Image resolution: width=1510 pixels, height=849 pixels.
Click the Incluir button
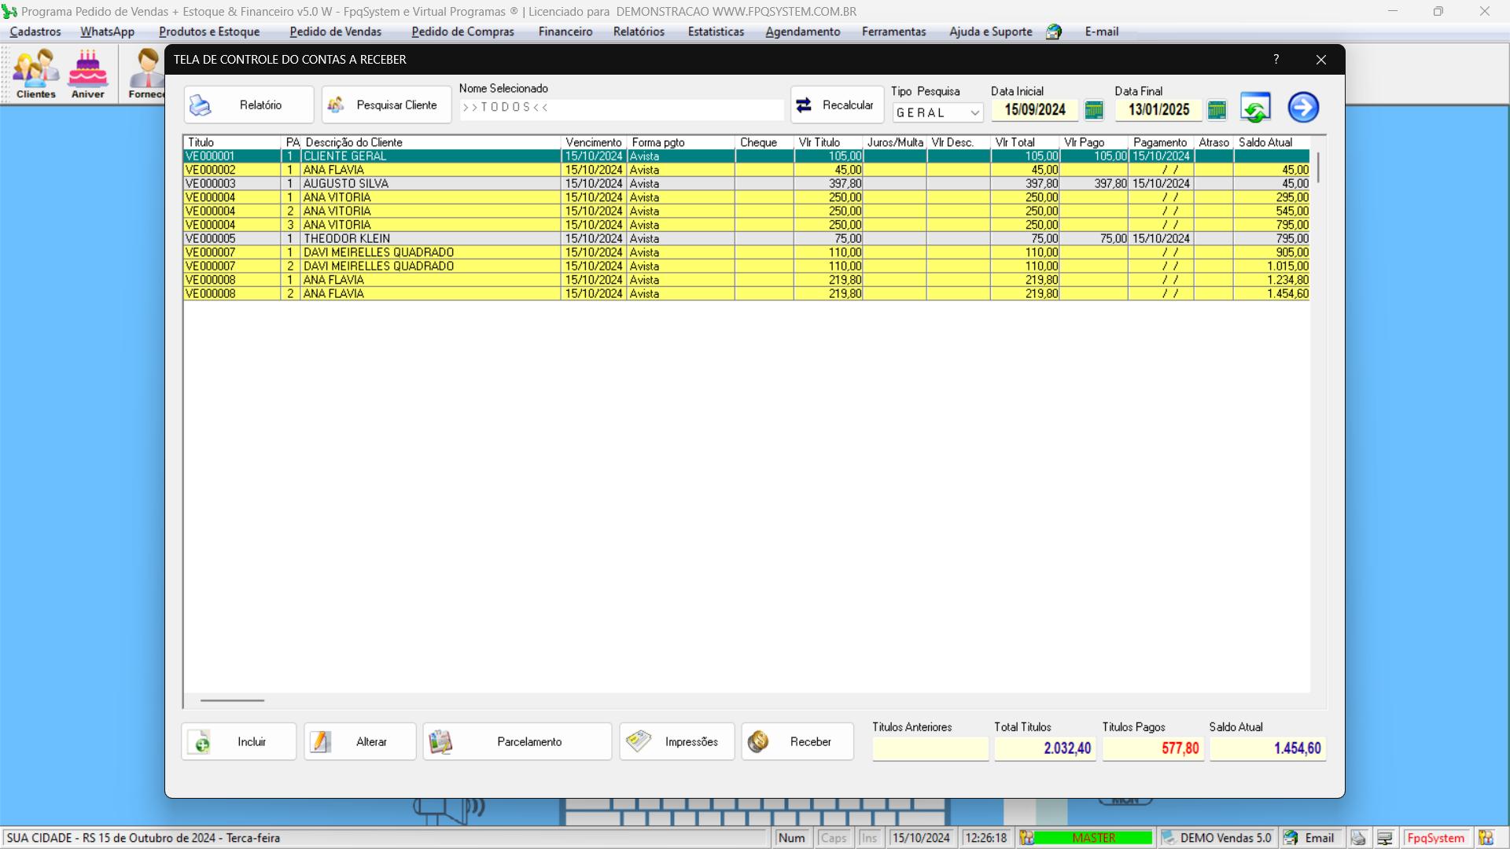click(x=239, y=741)
